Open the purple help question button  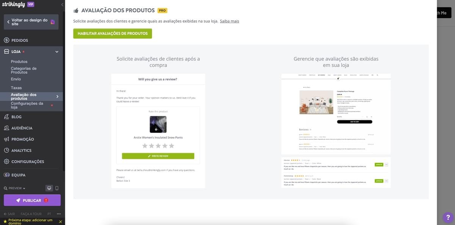(448, 217)
